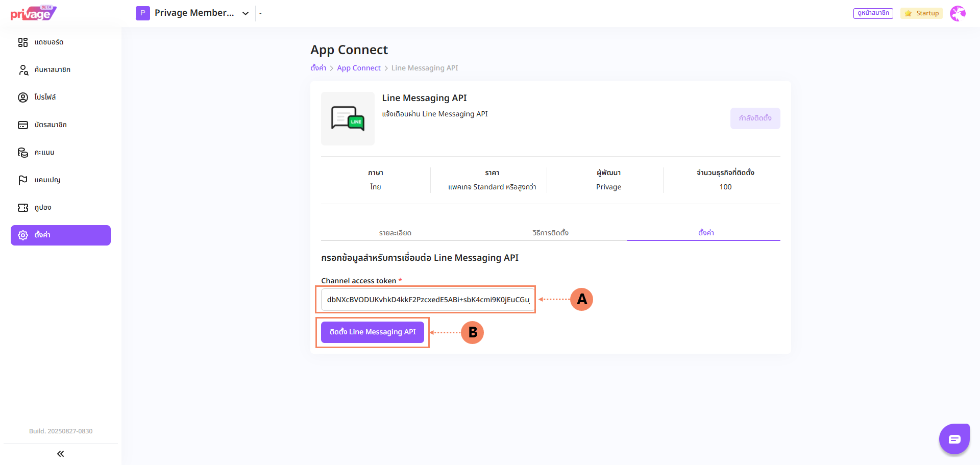Open the dashboard icon in sidebar
This screenshot has height=465, width=980.
click(23, 42)
